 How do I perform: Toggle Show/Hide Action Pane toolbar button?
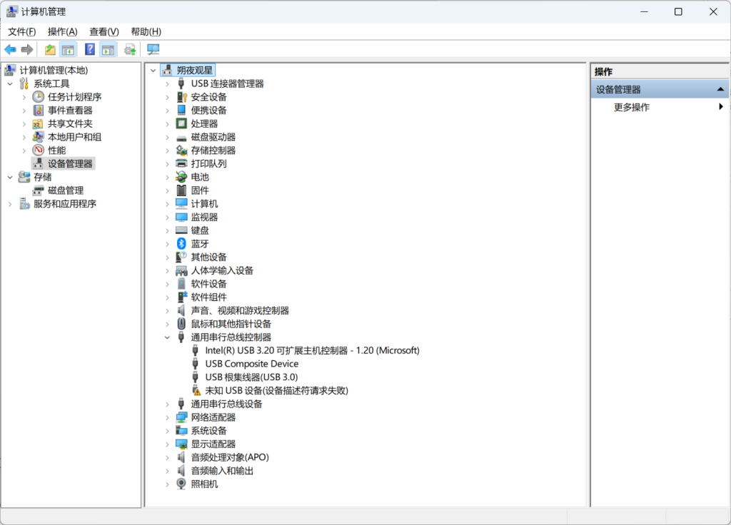(x=108, y=49)
